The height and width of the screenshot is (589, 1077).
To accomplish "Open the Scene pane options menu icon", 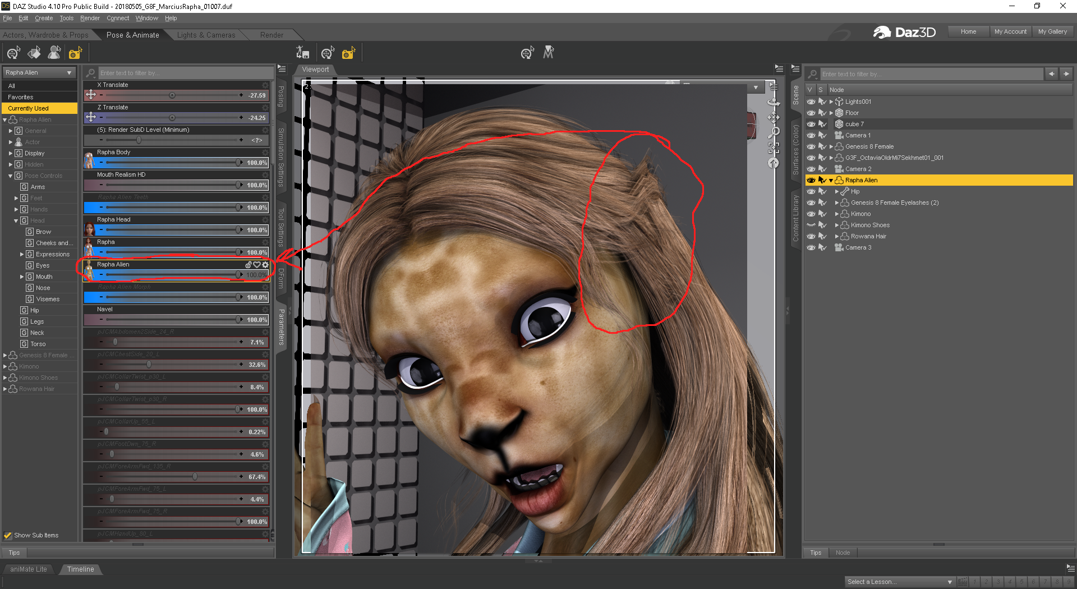I will point(795,69).
